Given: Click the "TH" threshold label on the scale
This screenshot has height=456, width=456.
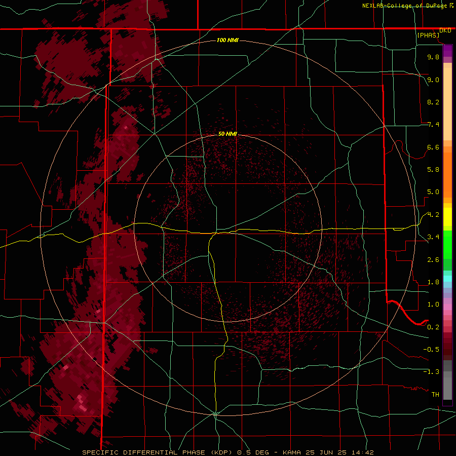Looking at the screenshot, I should coord(435,395).
